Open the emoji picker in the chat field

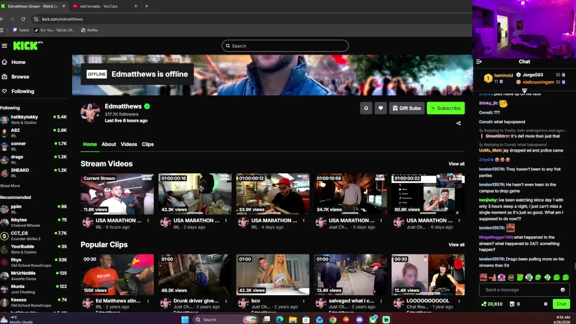[x=562, y=290]
